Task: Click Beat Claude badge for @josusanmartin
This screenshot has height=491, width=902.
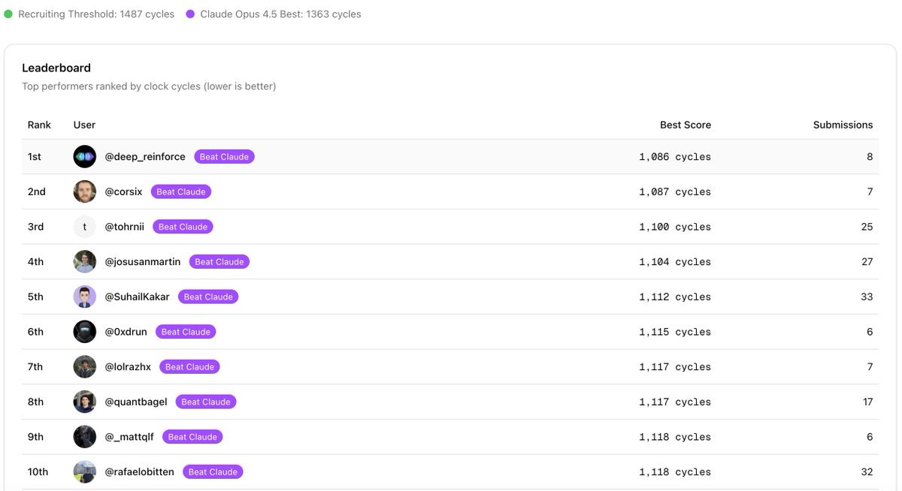Action: point(219,262)
